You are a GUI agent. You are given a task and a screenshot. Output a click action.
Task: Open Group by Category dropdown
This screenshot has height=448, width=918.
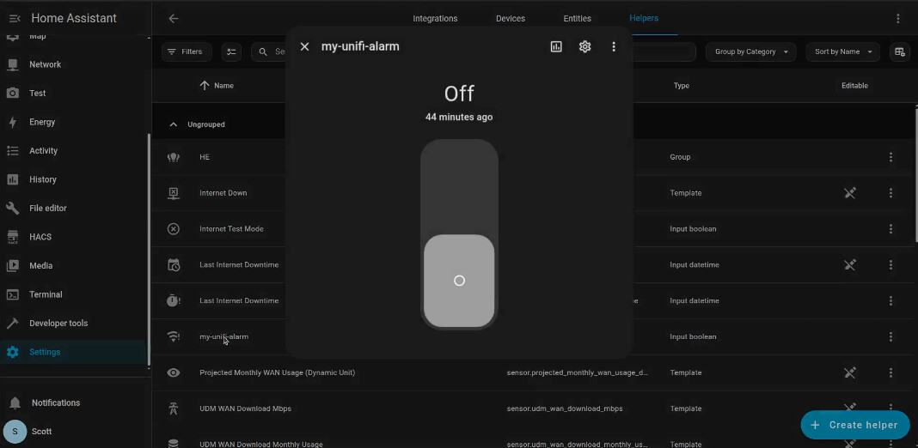tap(750, 52)
